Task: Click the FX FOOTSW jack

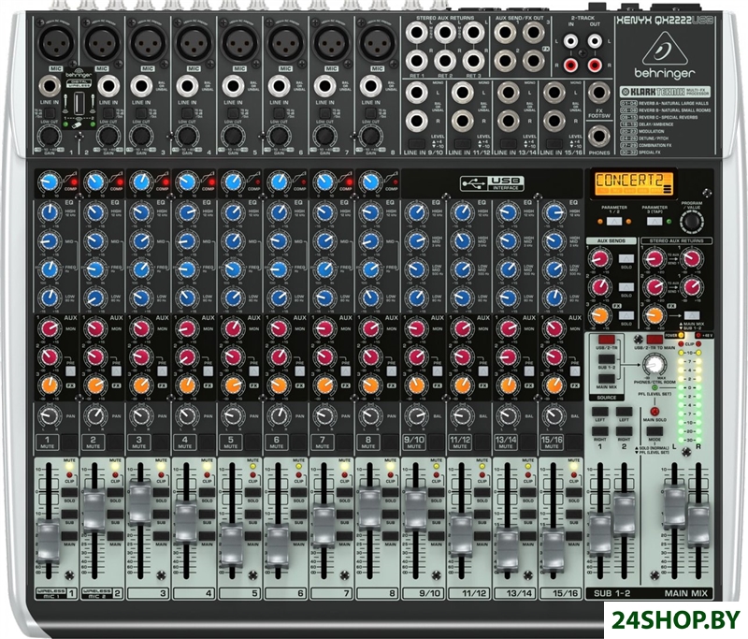Action: [598, 94]
